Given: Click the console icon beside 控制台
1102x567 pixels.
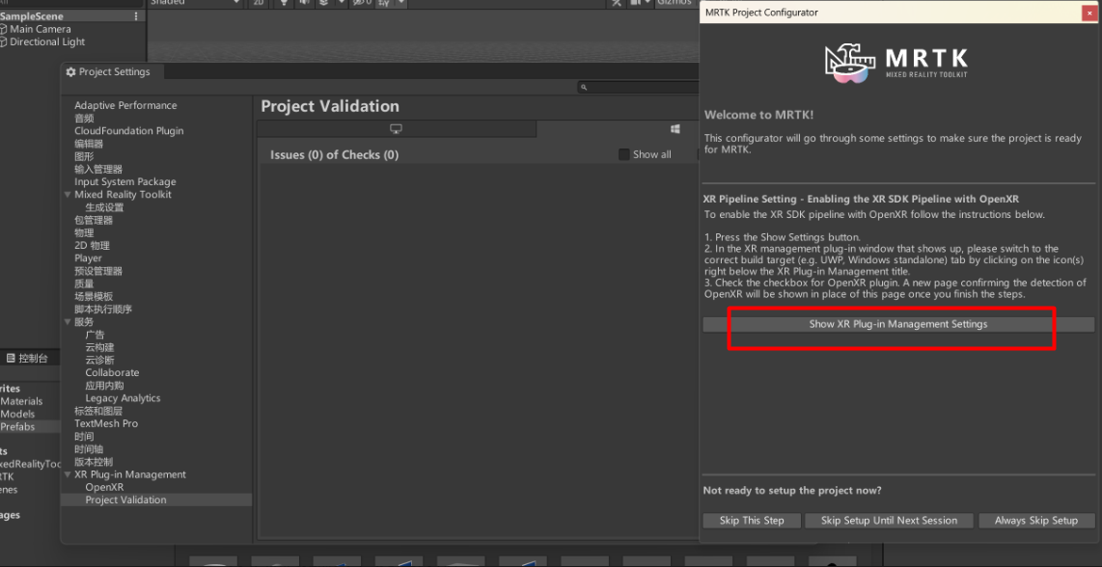Looking at the screenshot, I should point(11,359).
